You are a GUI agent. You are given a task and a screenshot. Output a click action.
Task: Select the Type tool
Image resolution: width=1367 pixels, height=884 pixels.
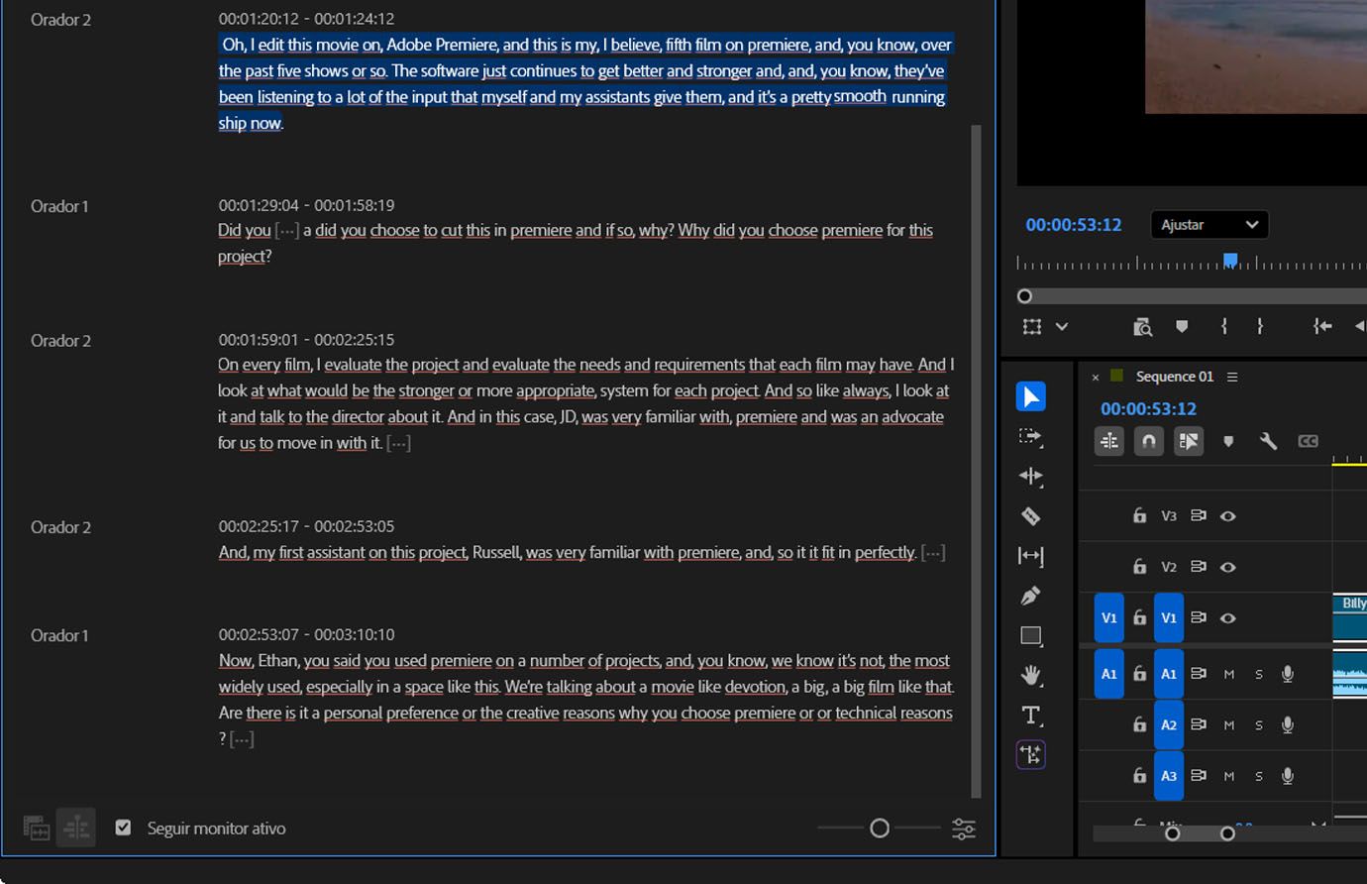point(1030,714)
